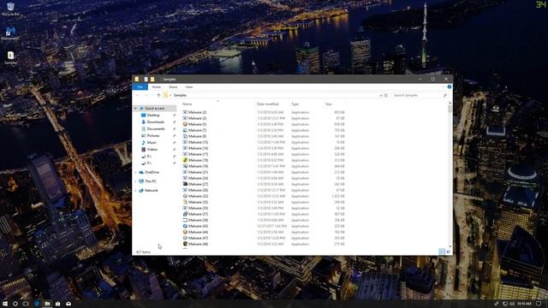Open the recent locations dropdown arrow
This screenshot has height=308, width=548.
(x=152, y=95)
